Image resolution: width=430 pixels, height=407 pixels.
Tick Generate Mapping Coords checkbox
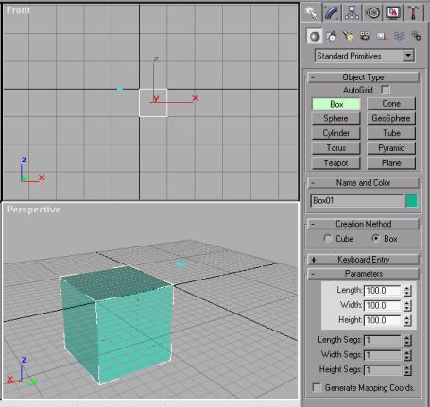click(317, 387)
